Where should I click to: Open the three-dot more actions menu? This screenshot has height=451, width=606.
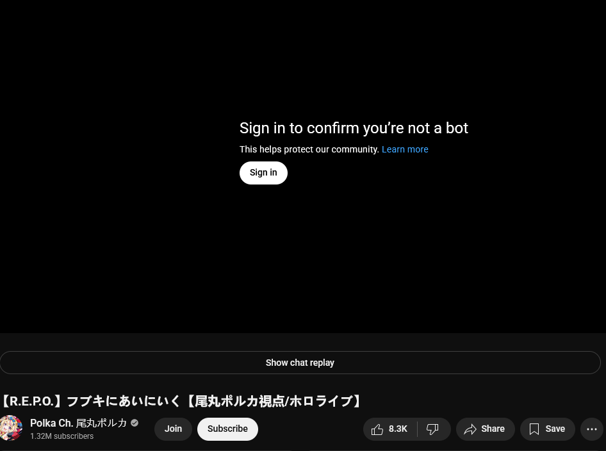(592, 429)
